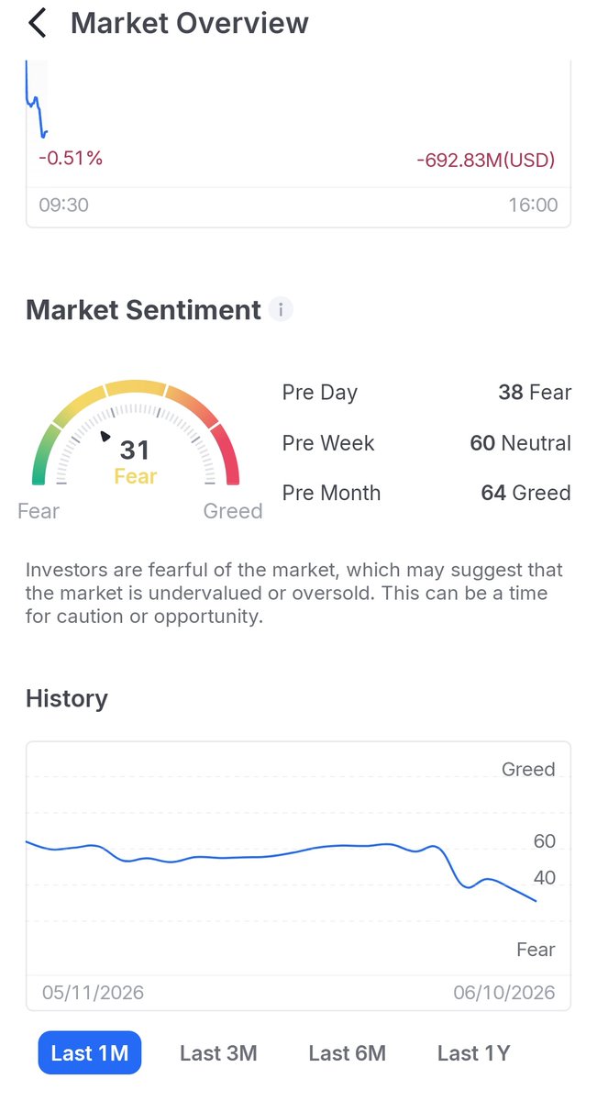Tap the Market Overview title
The height and width of the screenshot is (1101, 597).
click(x=190, y=23)
